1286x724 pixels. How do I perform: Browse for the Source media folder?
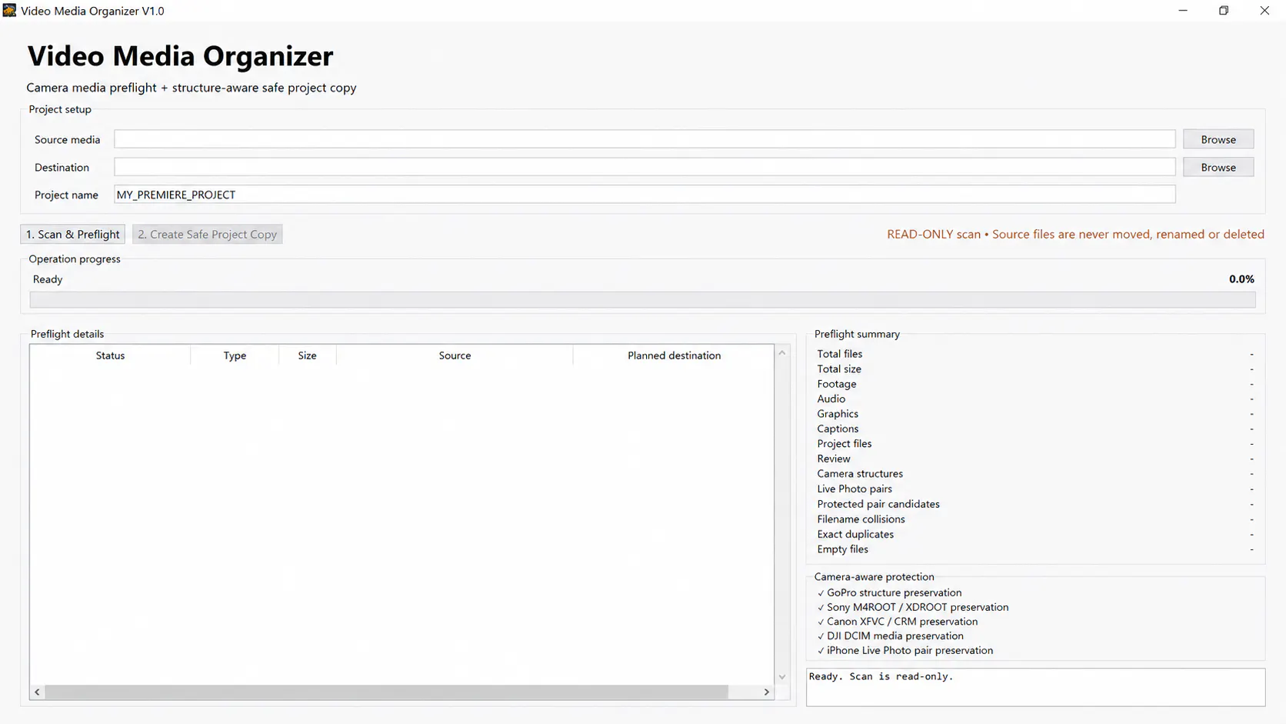point(1218,139)
